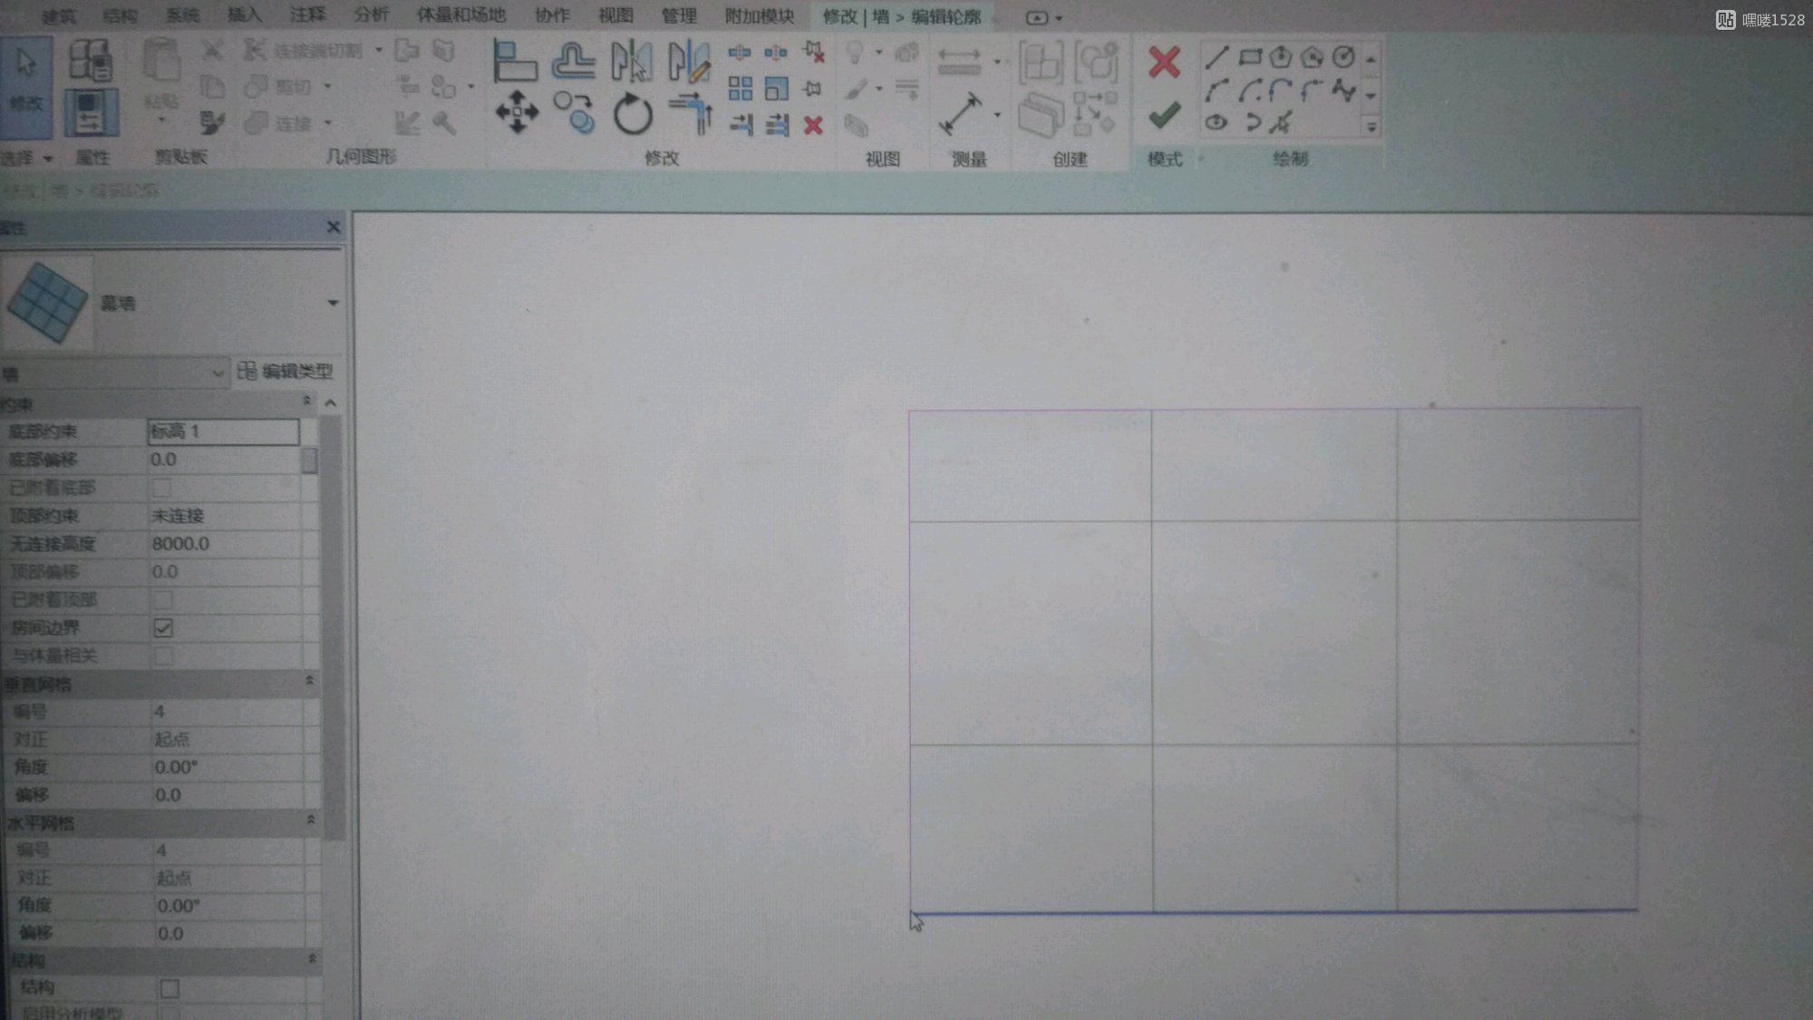Toggle the 结构 structural checkbox

[170, 987]
